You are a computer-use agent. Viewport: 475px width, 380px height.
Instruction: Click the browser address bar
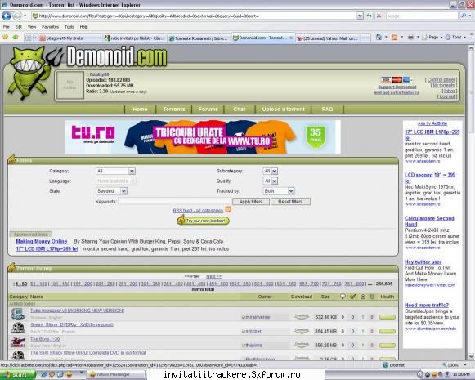pos(194,16)
